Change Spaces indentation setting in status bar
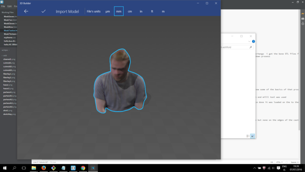Image resolution: width=305 pixels, height=172 pixels. 295,162
